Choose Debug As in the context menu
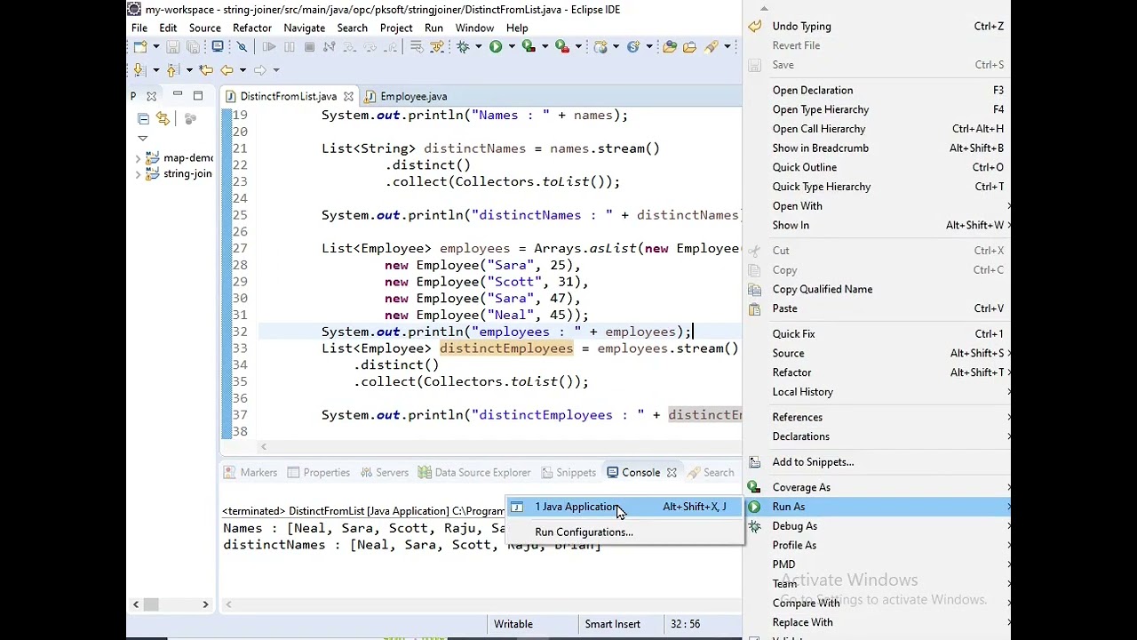 click(x=878, y=526)
